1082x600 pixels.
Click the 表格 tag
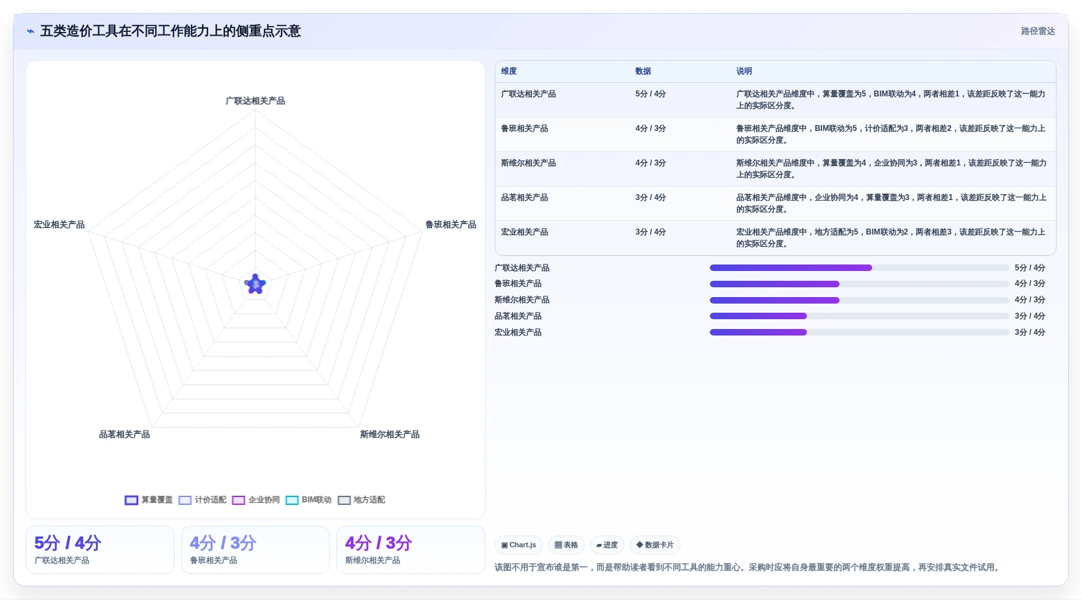(x=566, y=545)
